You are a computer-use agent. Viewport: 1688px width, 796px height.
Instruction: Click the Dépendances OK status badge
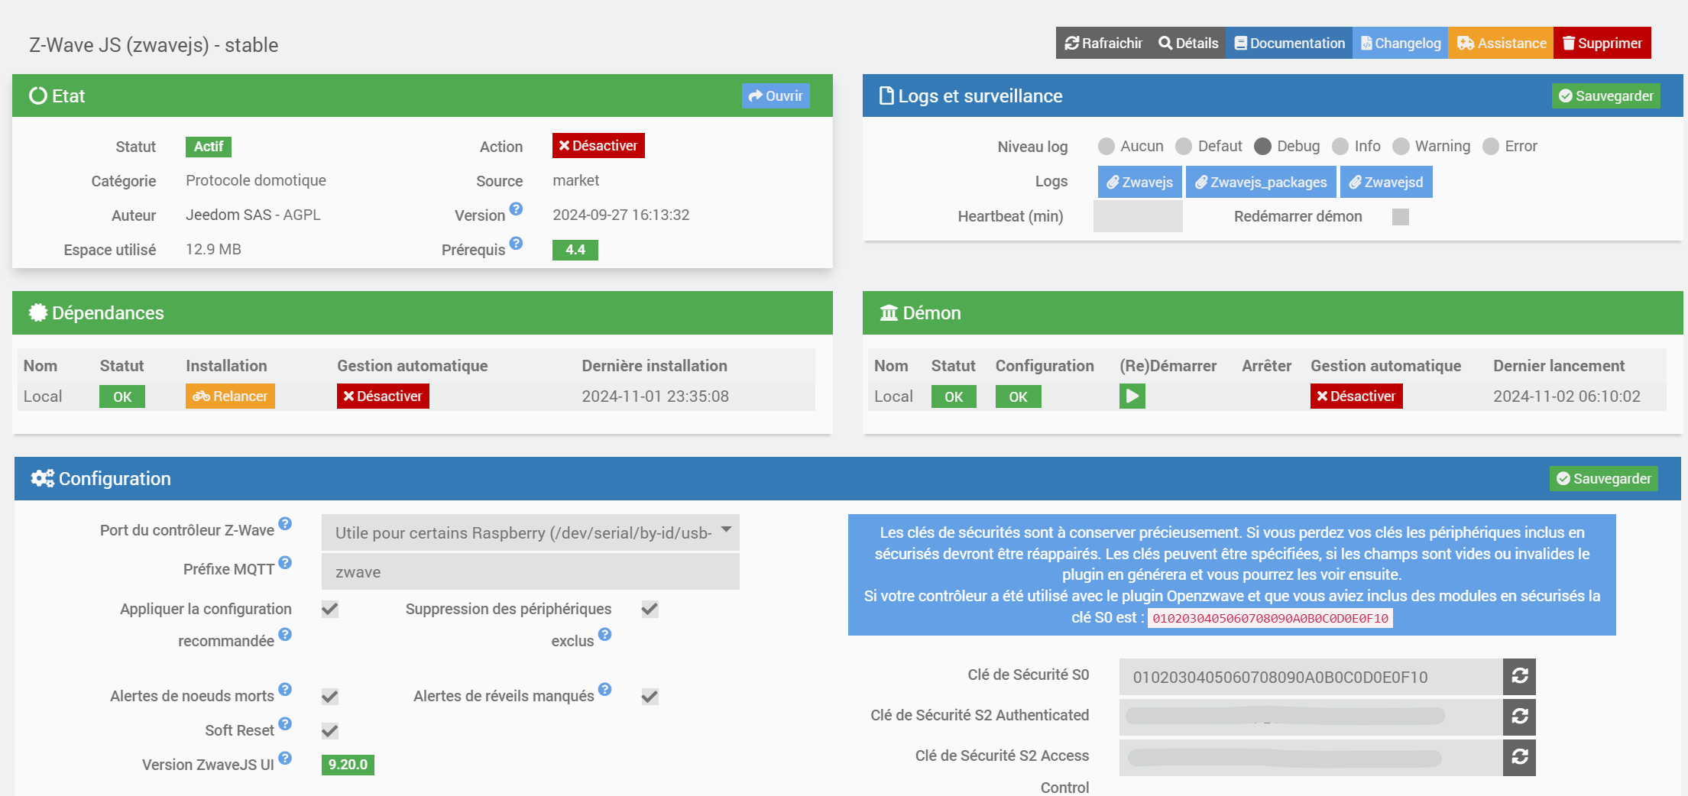[x=122, y=396]
